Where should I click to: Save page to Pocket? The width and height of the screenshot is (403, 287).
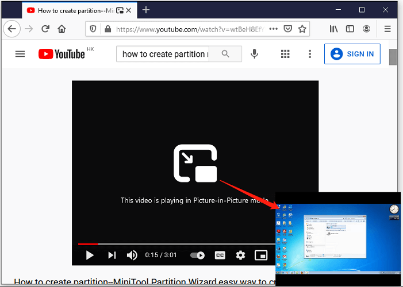288,29
